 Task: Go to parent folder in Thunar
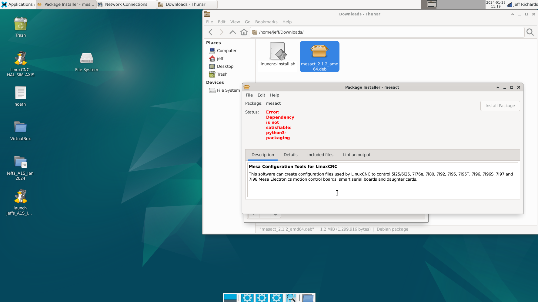click(232, 32)
